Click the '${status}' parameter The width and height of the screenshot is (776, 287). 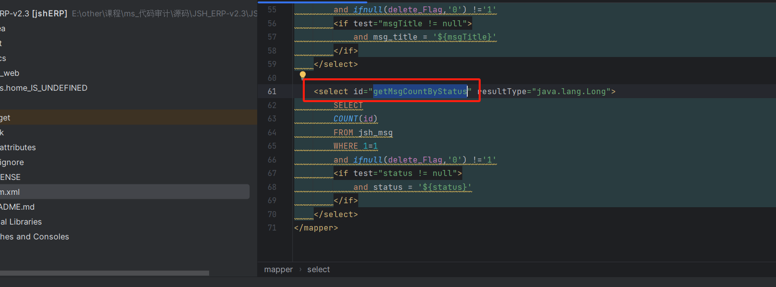tap(444, 187)
